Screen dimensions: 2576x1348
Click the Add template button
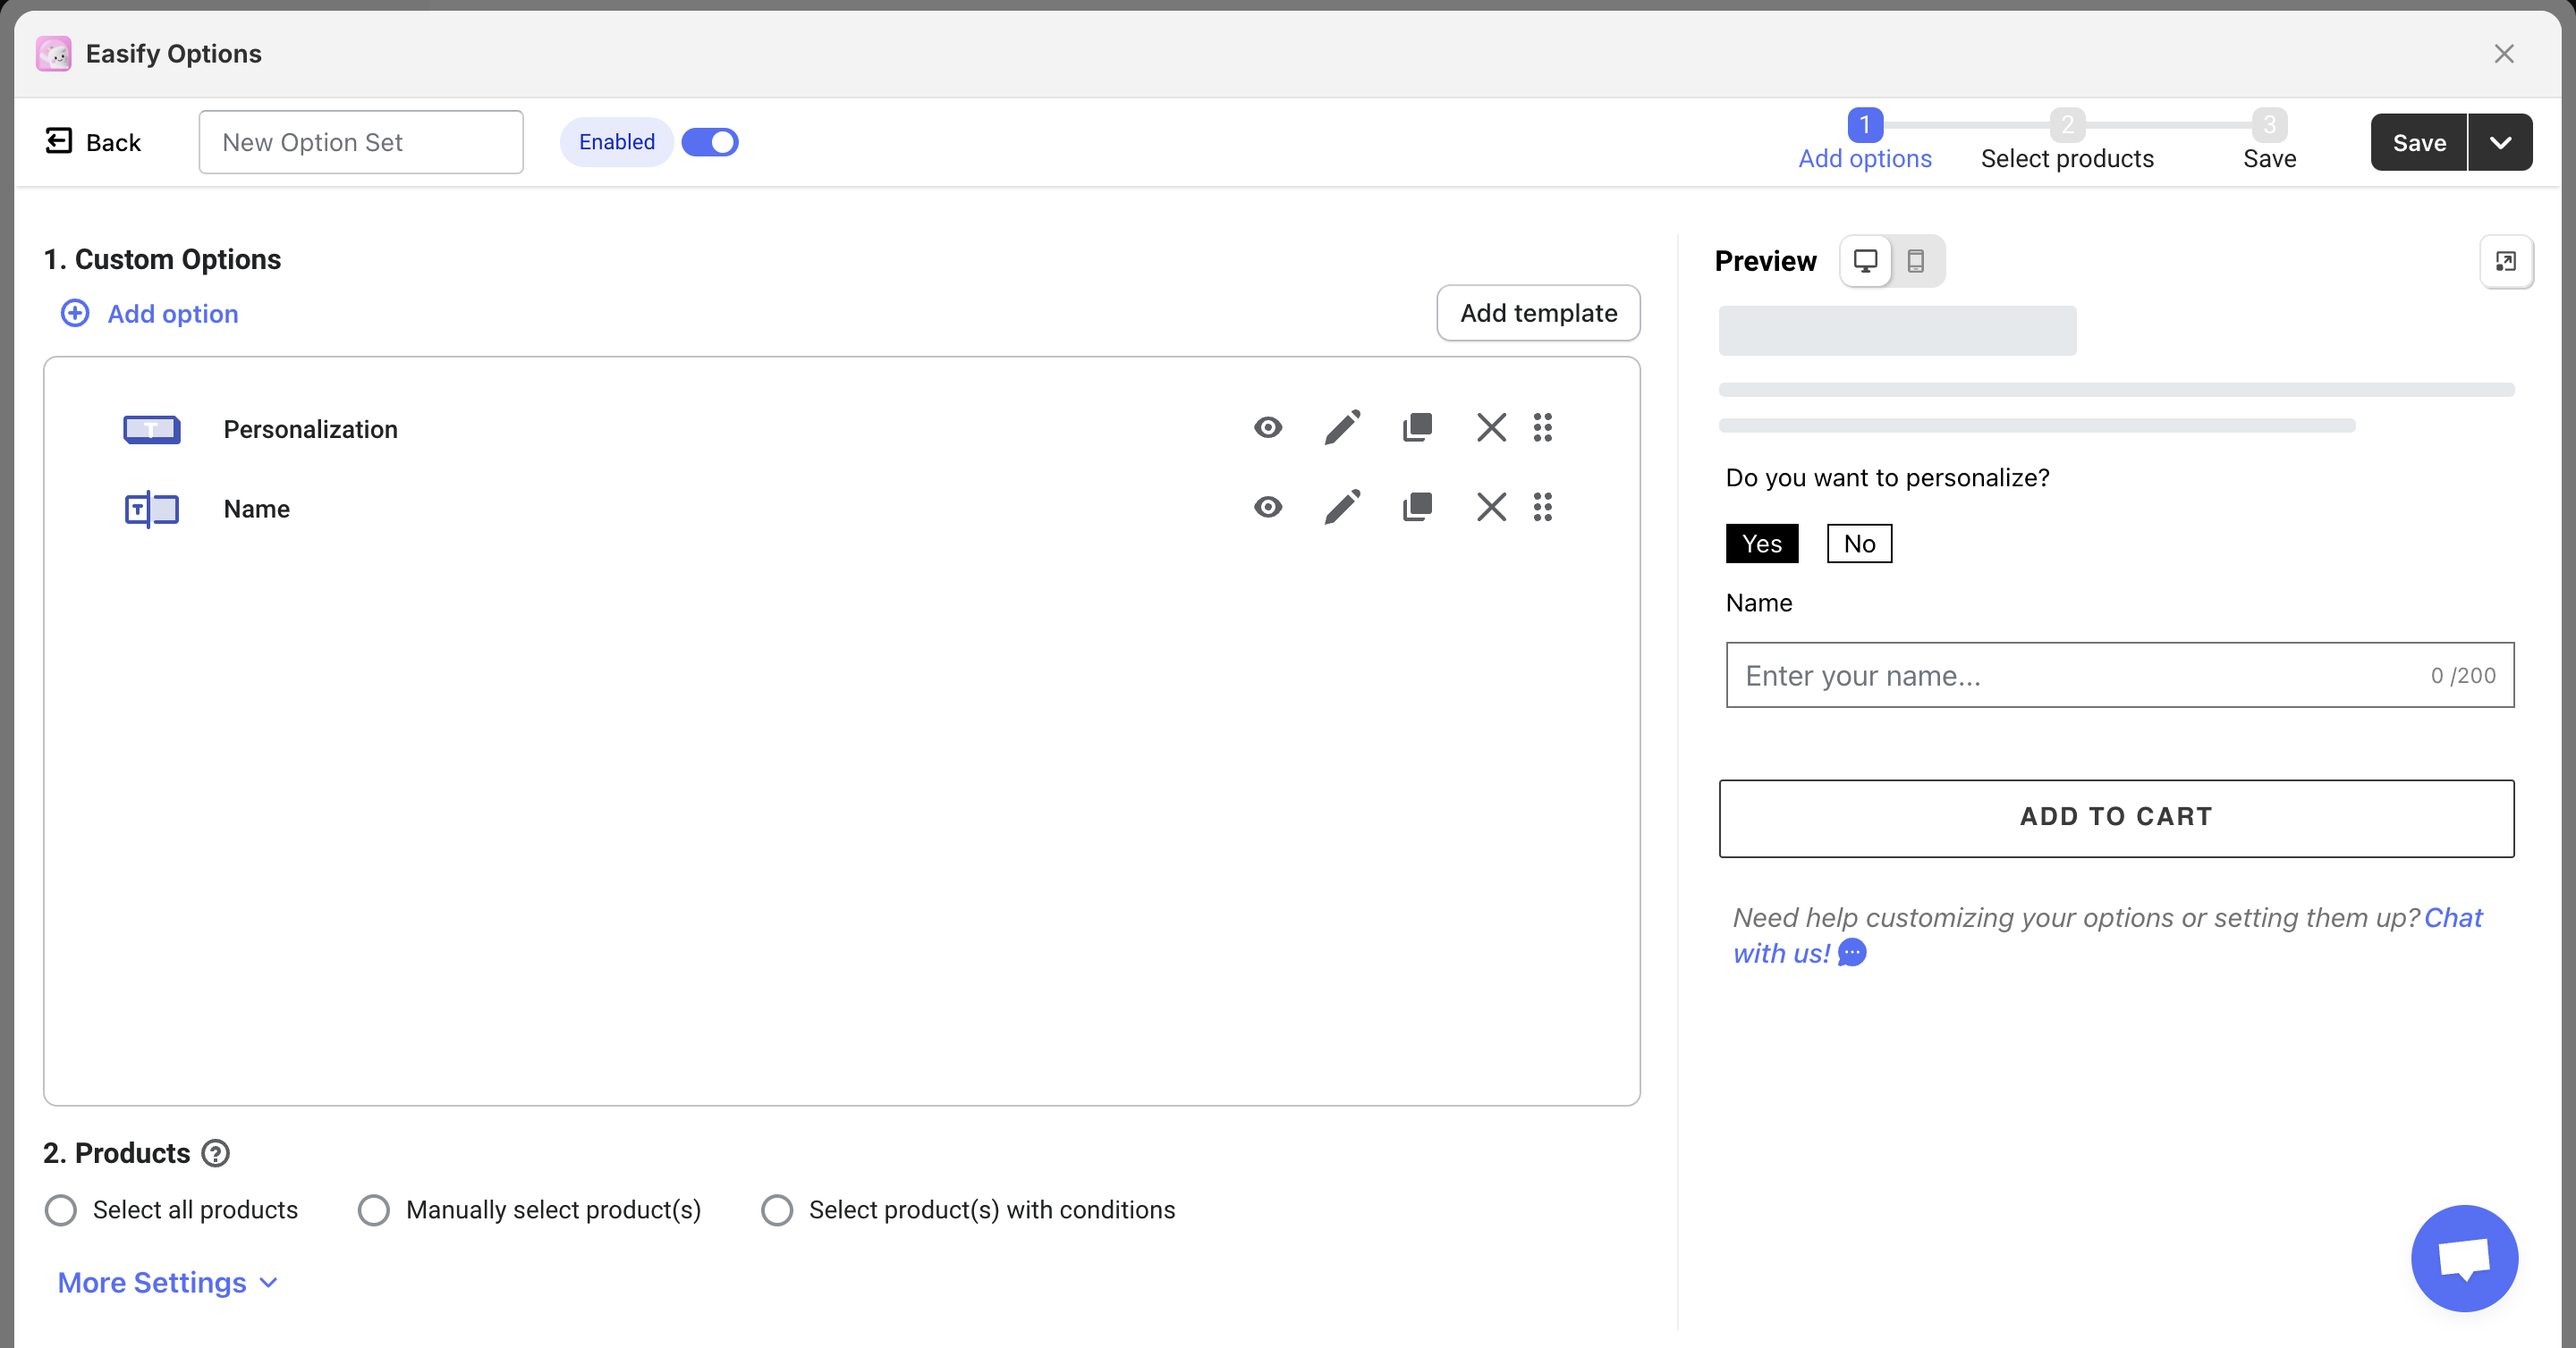click(1538, 313)
